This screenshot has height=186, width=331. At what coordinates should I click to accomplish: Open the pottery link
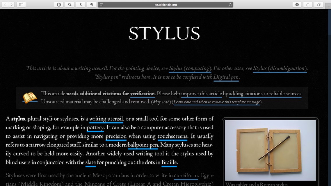click(x=95, y=128)
